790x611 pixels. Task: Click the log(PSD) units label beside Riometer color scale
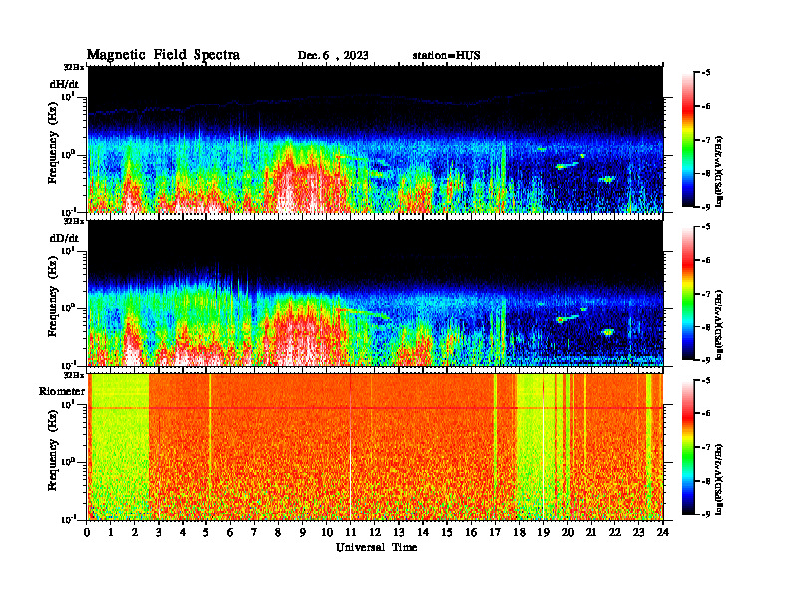719,479
